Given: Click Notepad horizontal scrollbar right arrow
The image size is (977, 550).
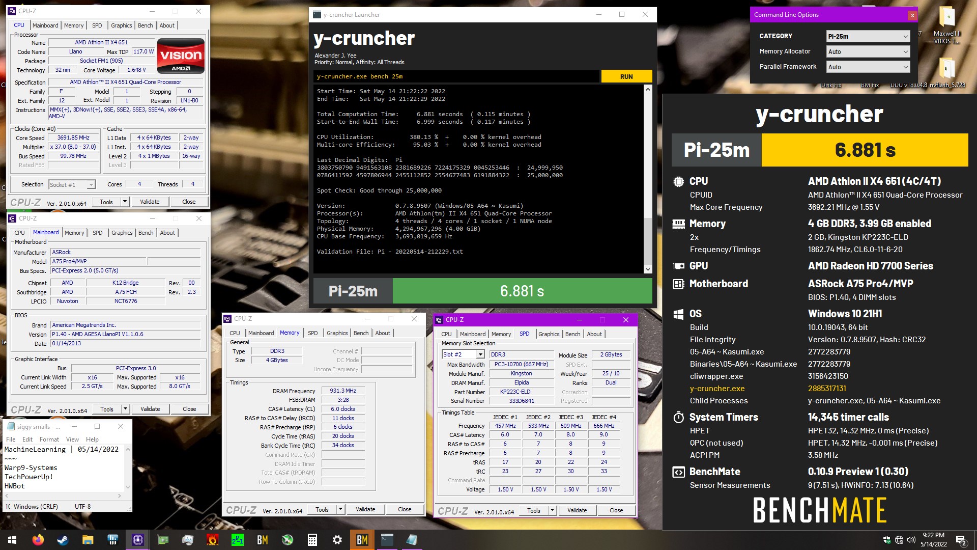Looking at the screenshot, I should tap(120, 496).
